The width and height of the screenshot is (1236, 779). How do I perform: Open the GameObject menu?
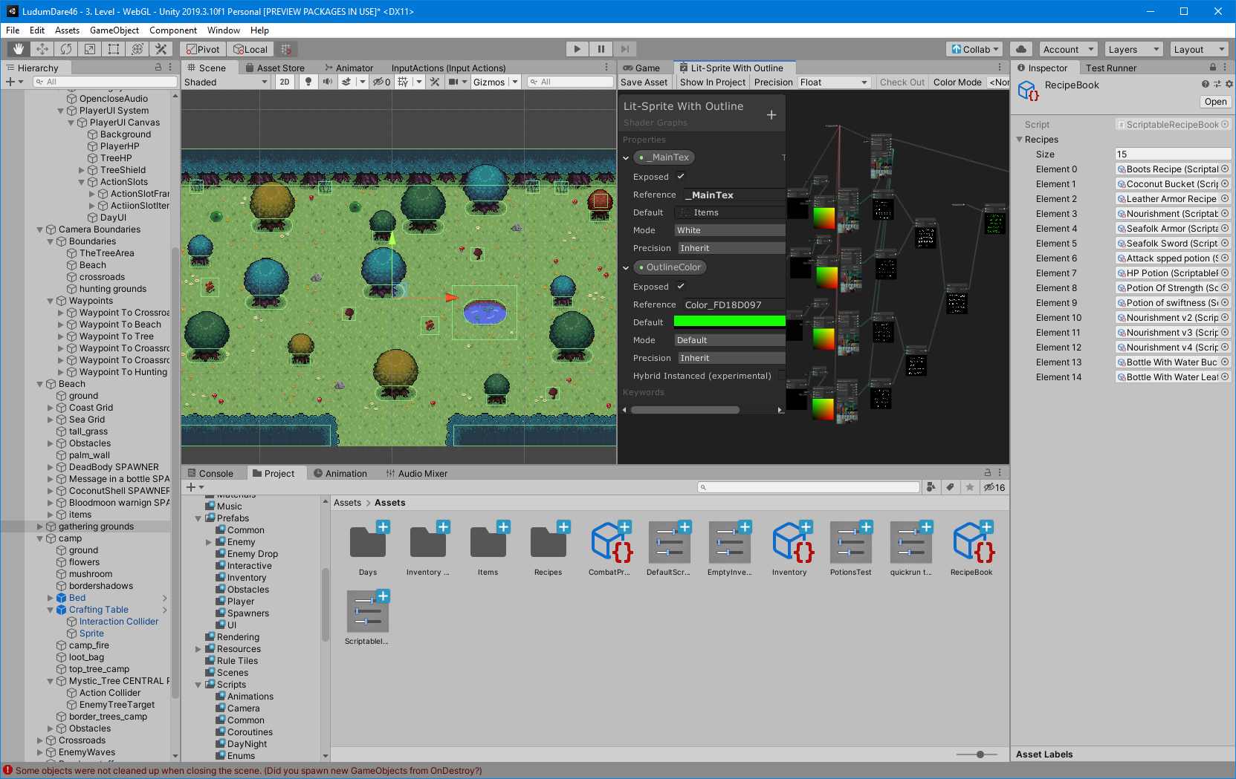114,30
